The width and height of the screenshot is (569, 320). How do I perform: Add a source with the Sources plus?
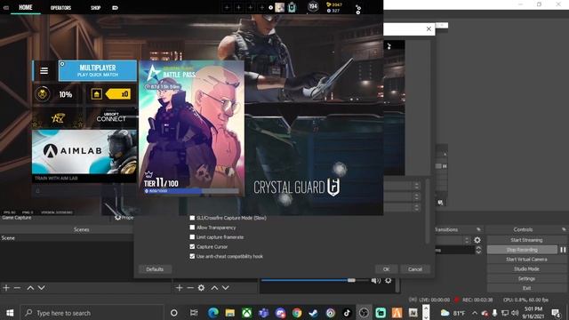coord(180,288)
